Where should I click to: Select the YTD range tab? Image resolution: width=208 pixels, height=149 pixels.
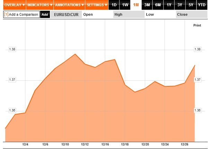coord(202,5)
